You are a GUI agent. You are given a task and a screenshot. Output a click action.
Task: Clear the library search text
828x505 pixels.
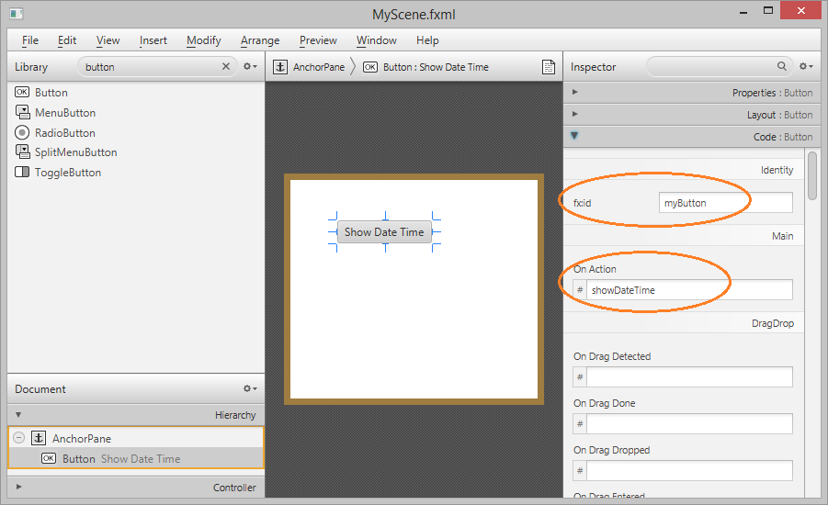[x=225, y=66]
